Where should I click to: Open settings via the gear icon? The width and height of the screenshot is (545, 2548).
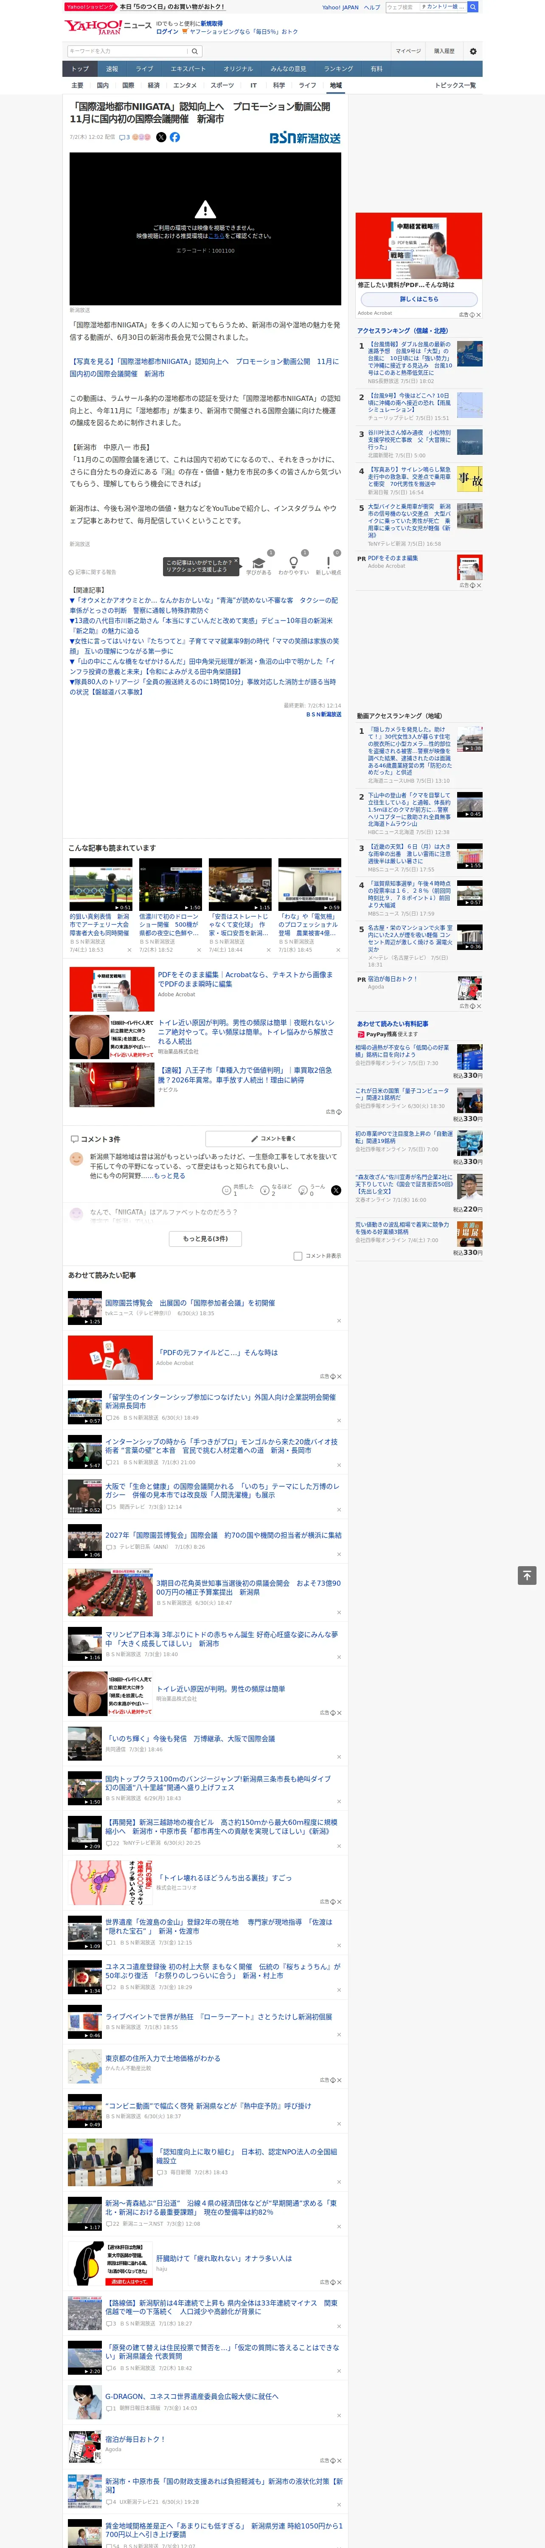[x=473, y=51]
